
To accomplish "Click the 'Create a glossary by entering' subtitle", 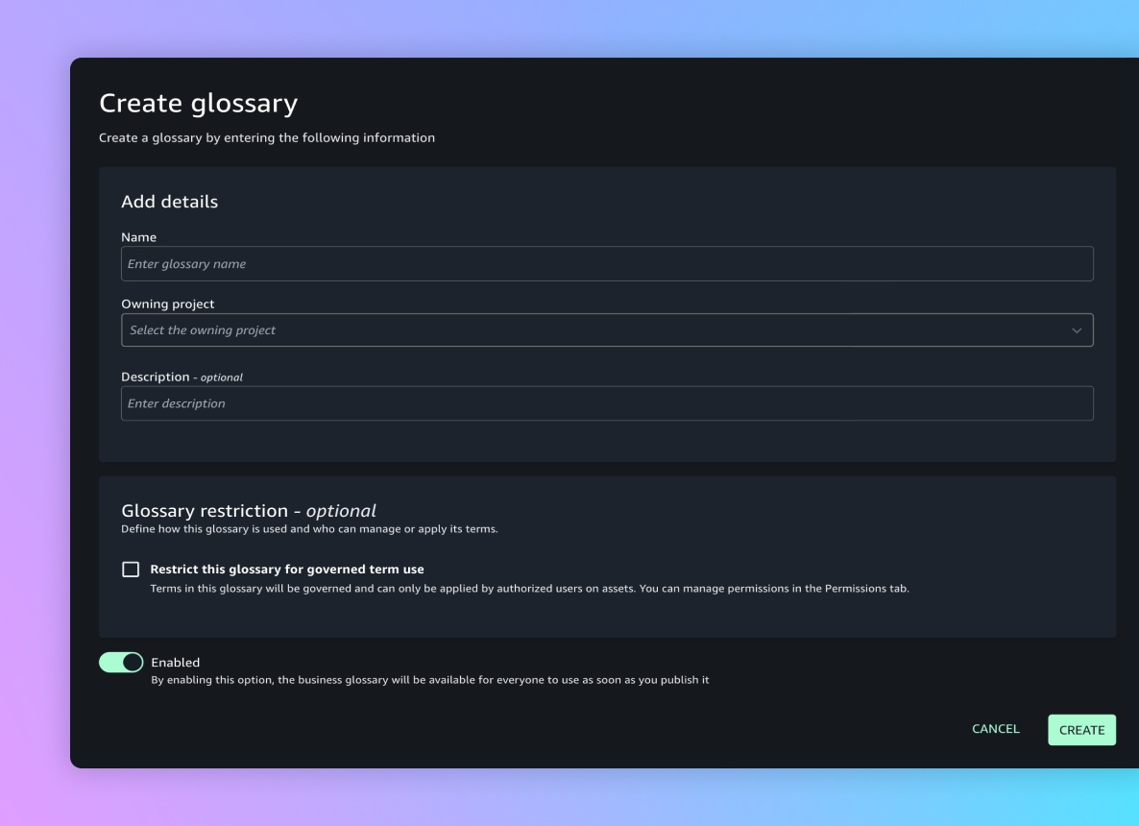I will [267, 138].
